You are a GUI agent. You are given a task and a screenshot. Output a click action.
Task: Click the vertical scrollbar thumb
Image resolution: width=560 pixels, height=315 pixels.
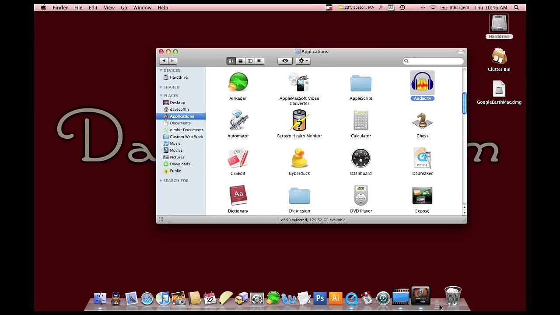coord(464,104)
